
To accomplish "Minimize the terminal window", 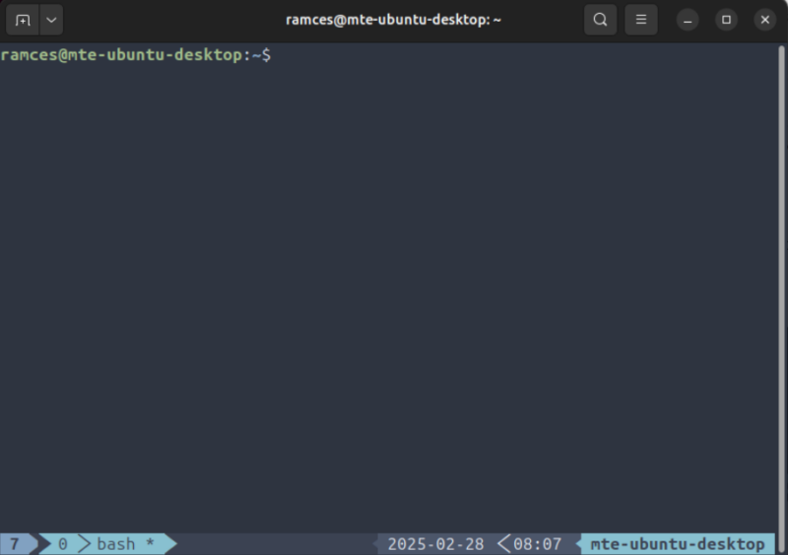I will [688, 20].
